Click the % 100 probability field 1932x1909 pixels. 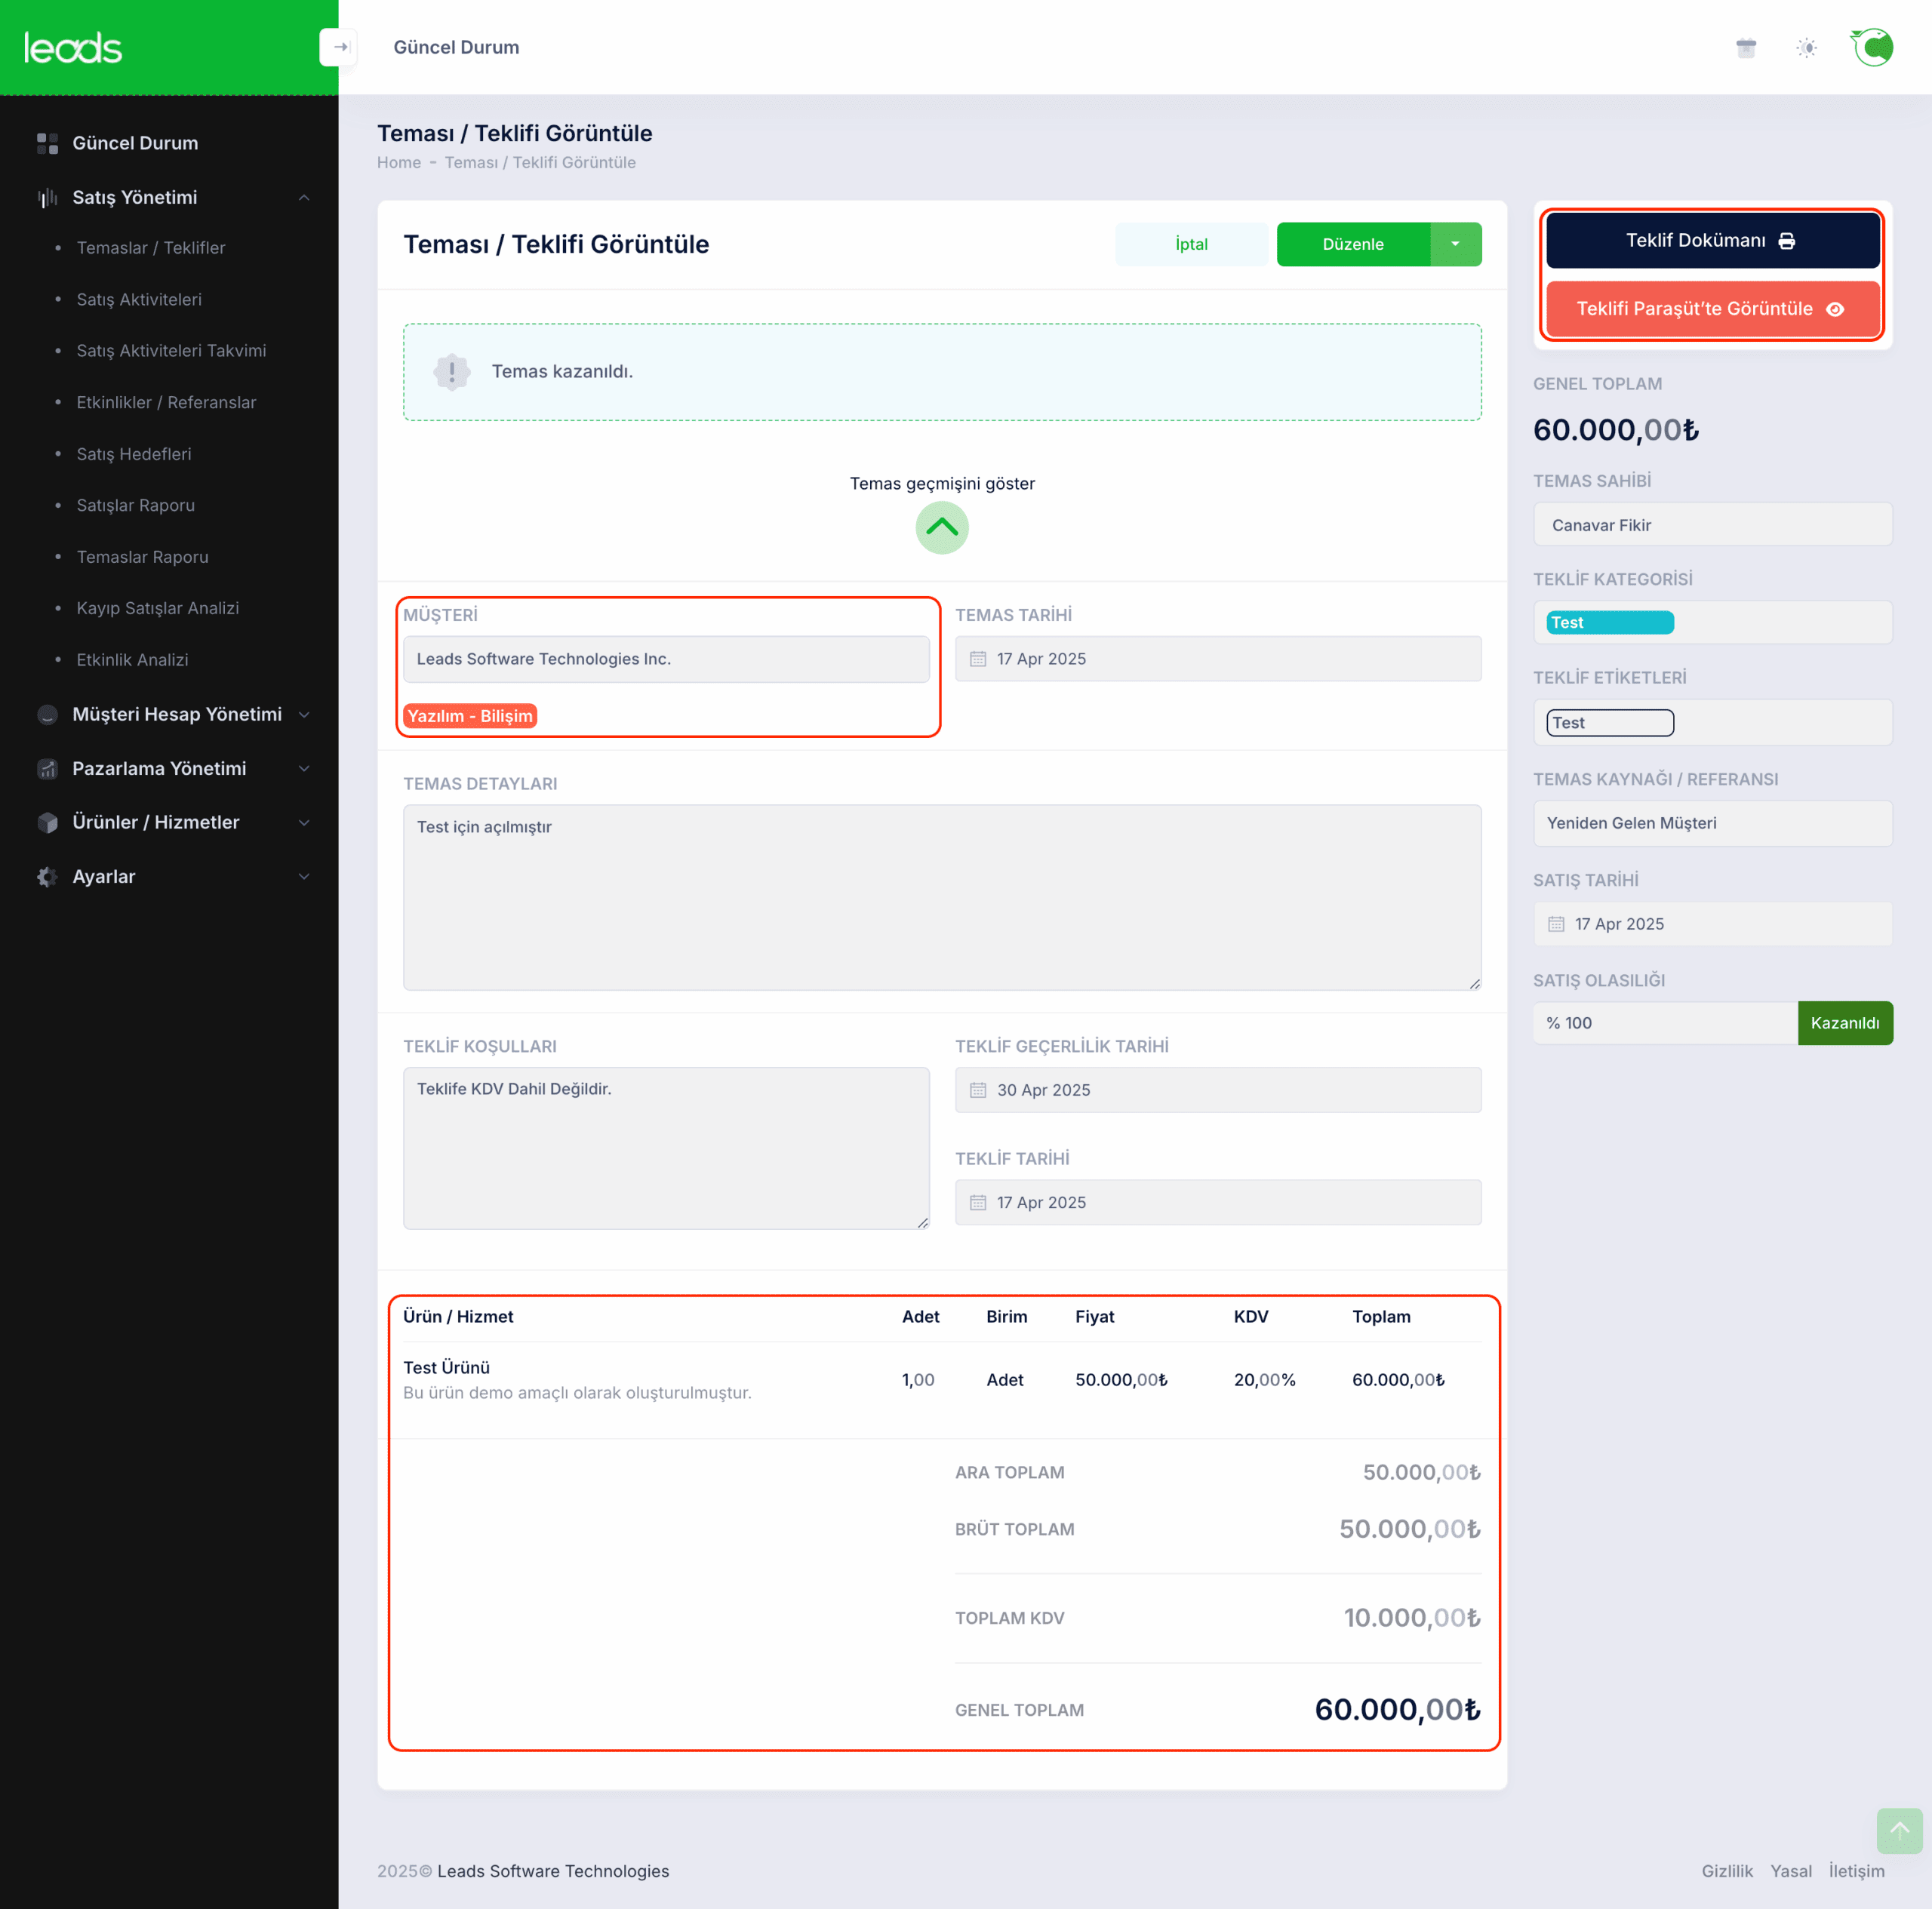pyautogui.click(x=1665, y=1023)
